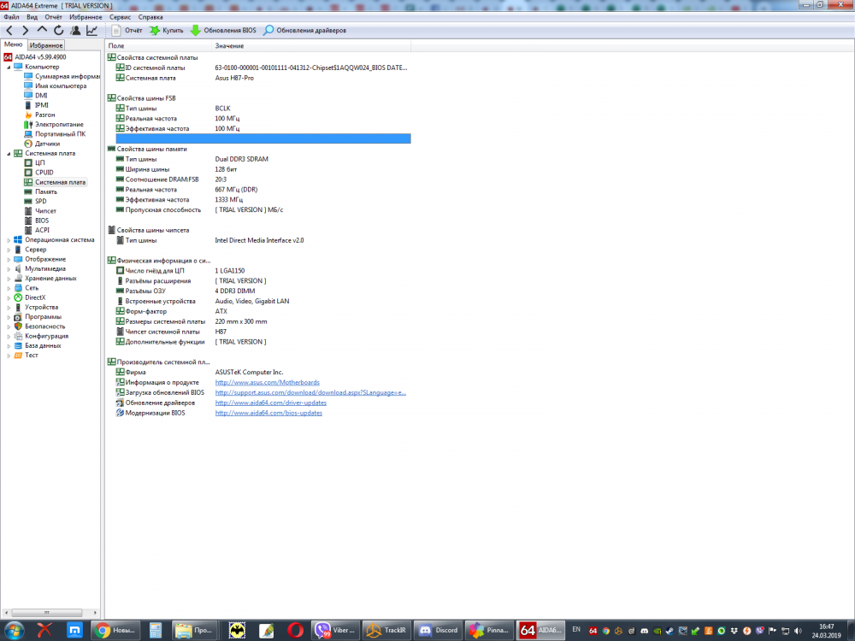Open Opera browser from taskbar

(295, 631)
